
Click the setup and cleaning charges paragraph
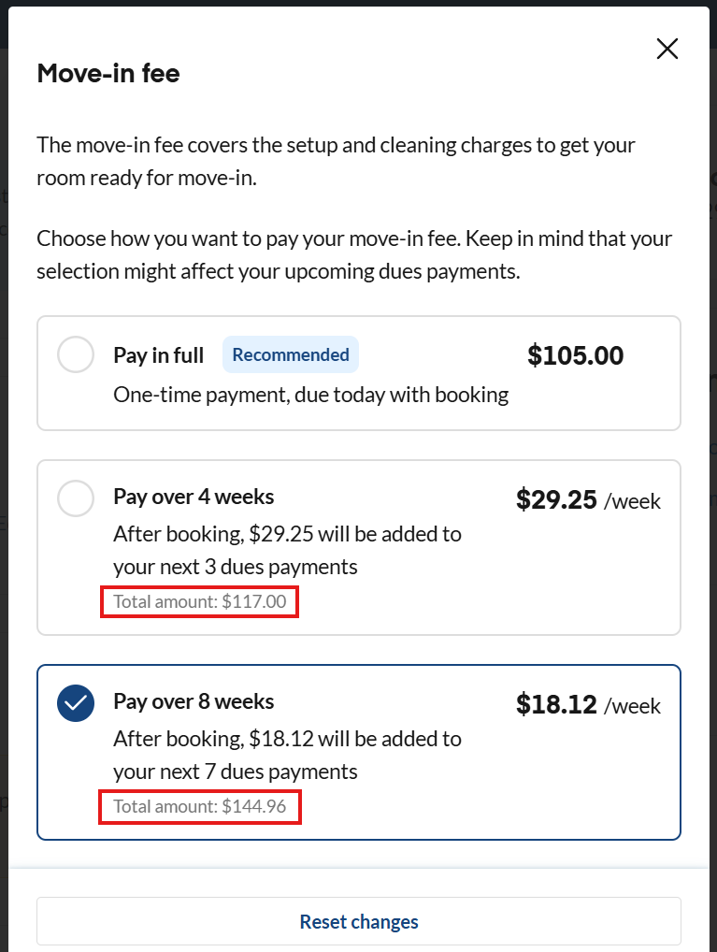(x=336, y=161)
